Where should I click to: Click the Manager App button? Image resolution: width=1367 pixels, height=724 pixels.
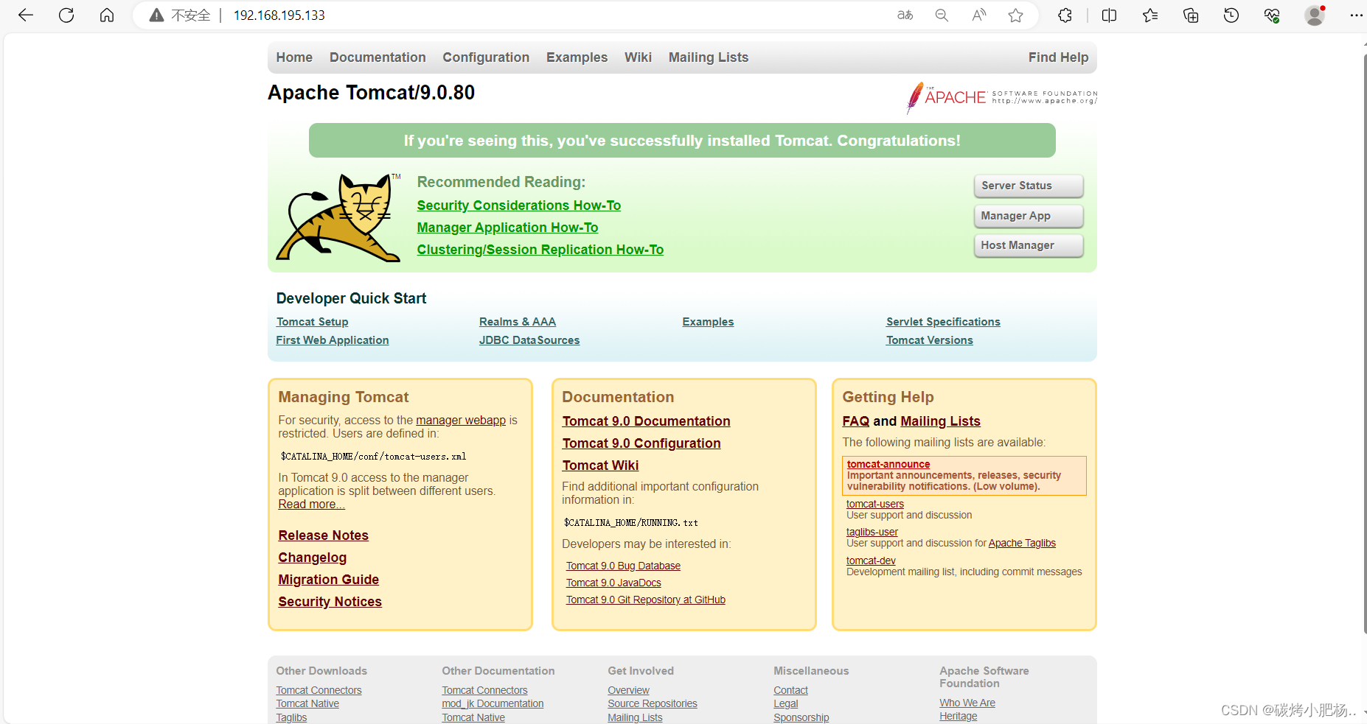point(1029,216)
